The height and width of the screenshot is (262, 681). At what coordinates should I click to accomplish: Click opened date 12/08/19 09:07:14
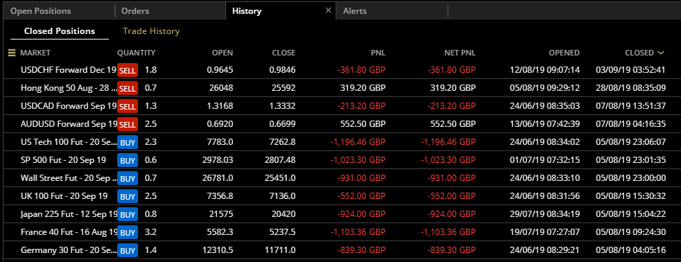click(x=544, y=69)
